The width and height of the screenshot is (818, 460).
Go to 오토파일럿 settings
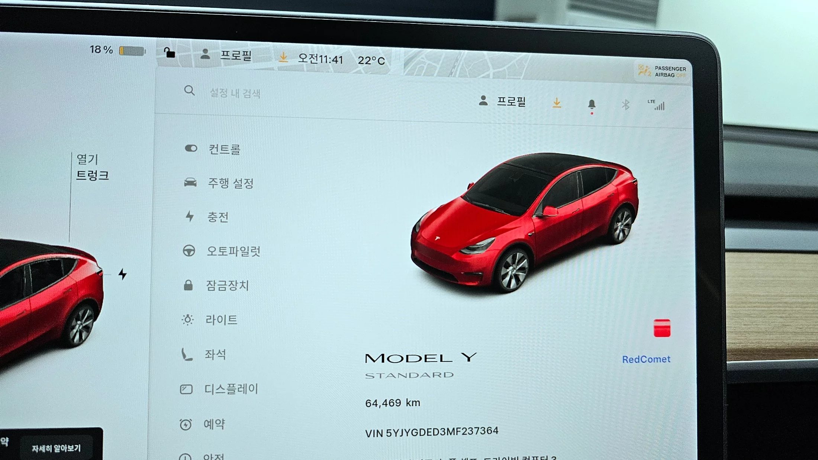(x=233, y=252)
